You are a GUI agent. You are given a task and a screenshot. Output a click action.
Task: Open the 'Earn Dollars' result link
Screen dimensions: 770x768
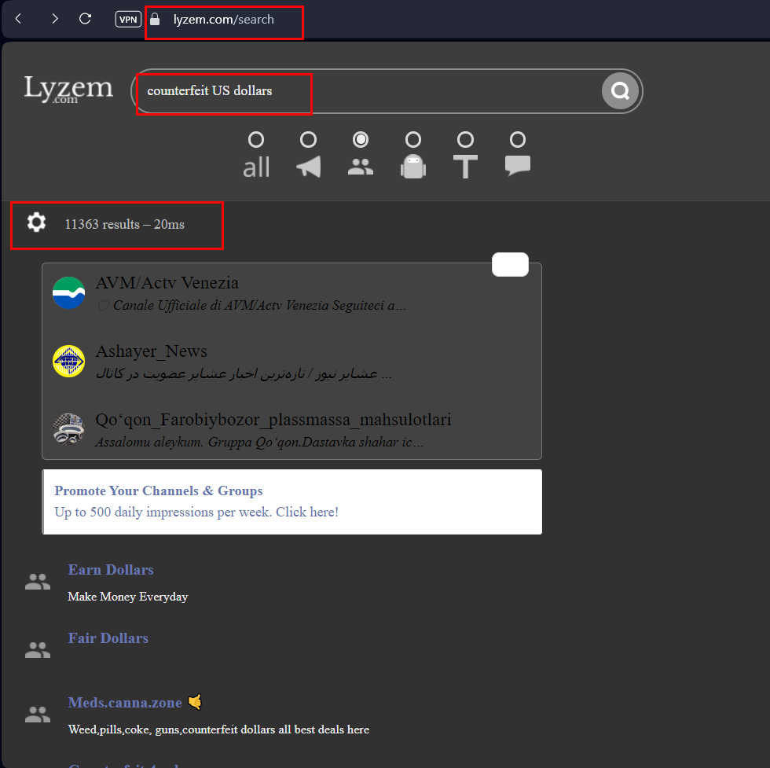click(111, 569)
